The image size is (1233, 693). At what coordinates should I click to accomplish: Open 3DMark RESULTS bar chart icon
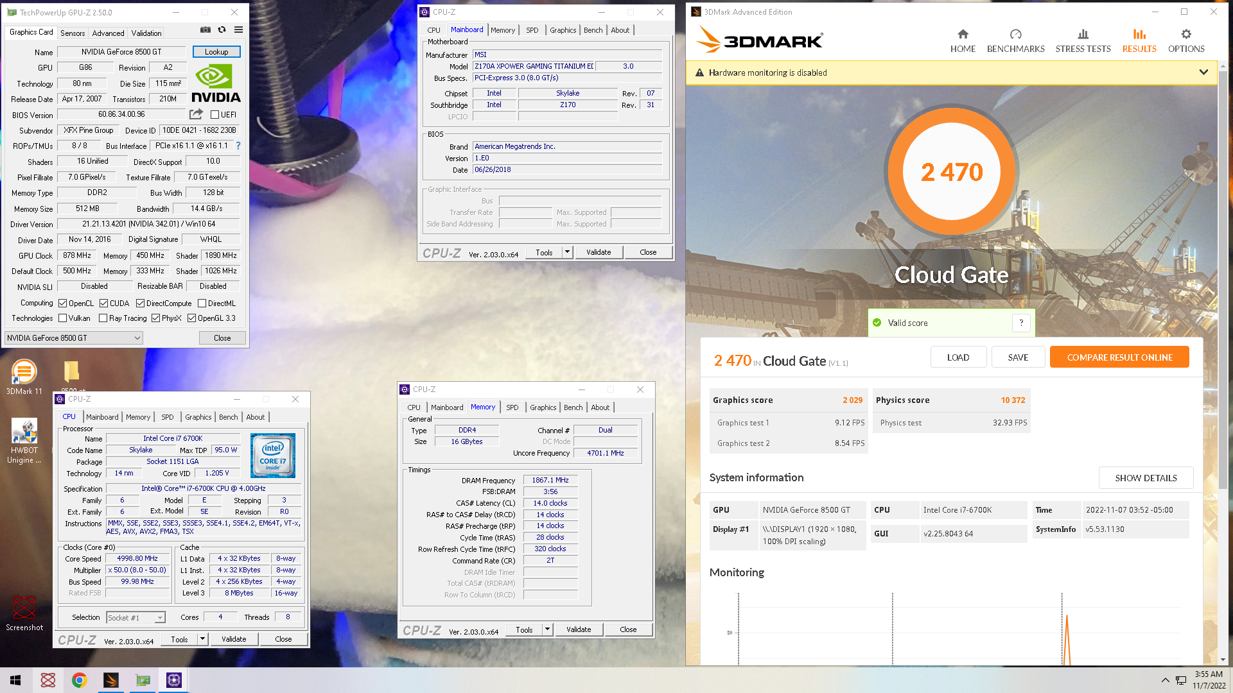tap(1139, 34)
